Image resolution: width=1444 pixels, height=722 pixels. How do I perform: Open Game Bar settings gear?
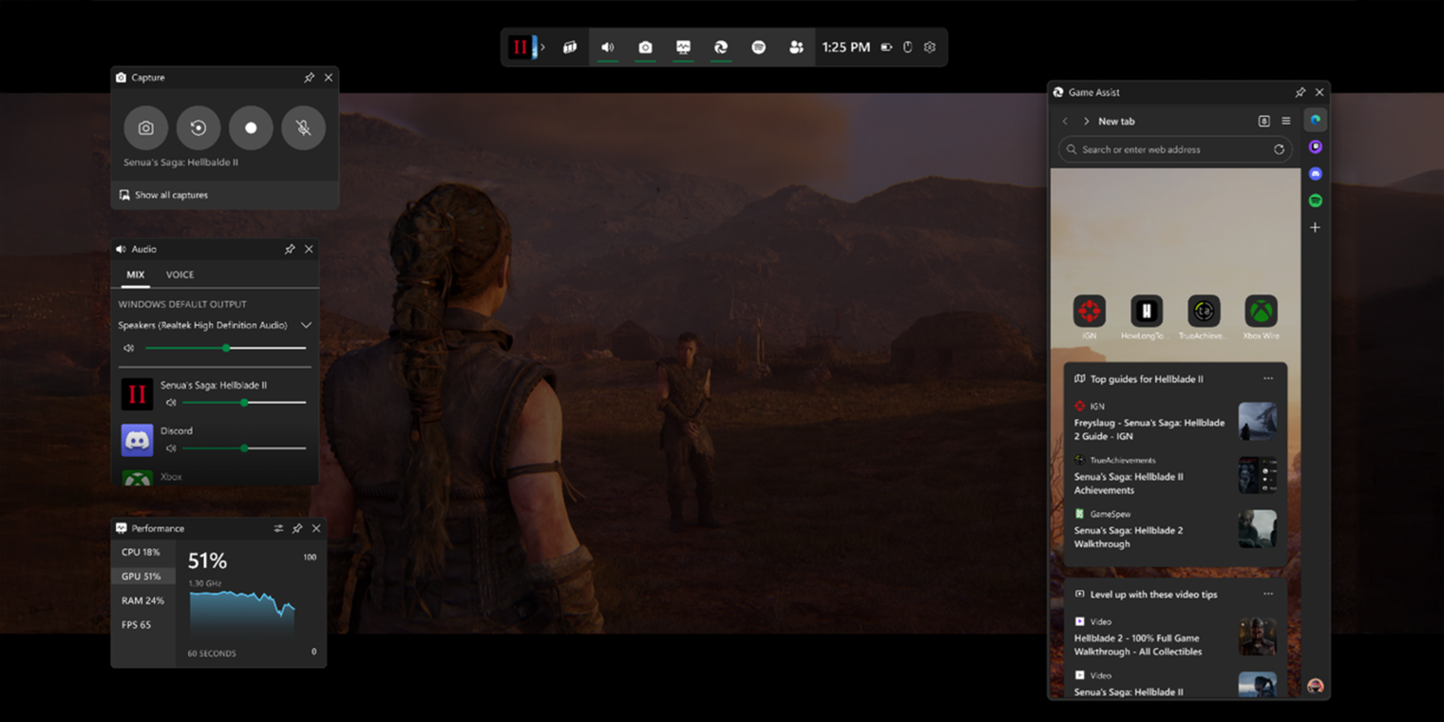pos(928,47)
